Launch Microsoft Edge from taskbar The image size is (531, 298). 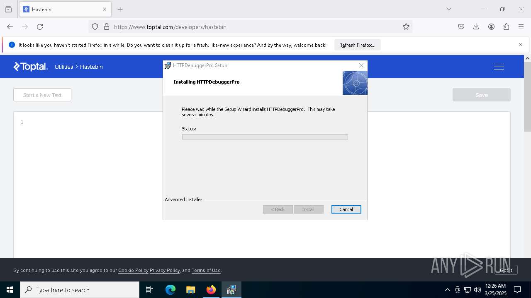coord(171,290)
